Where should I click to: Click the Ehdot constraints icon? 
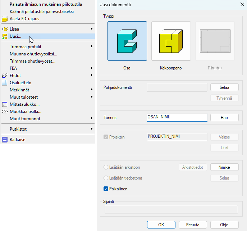point(5,76)
